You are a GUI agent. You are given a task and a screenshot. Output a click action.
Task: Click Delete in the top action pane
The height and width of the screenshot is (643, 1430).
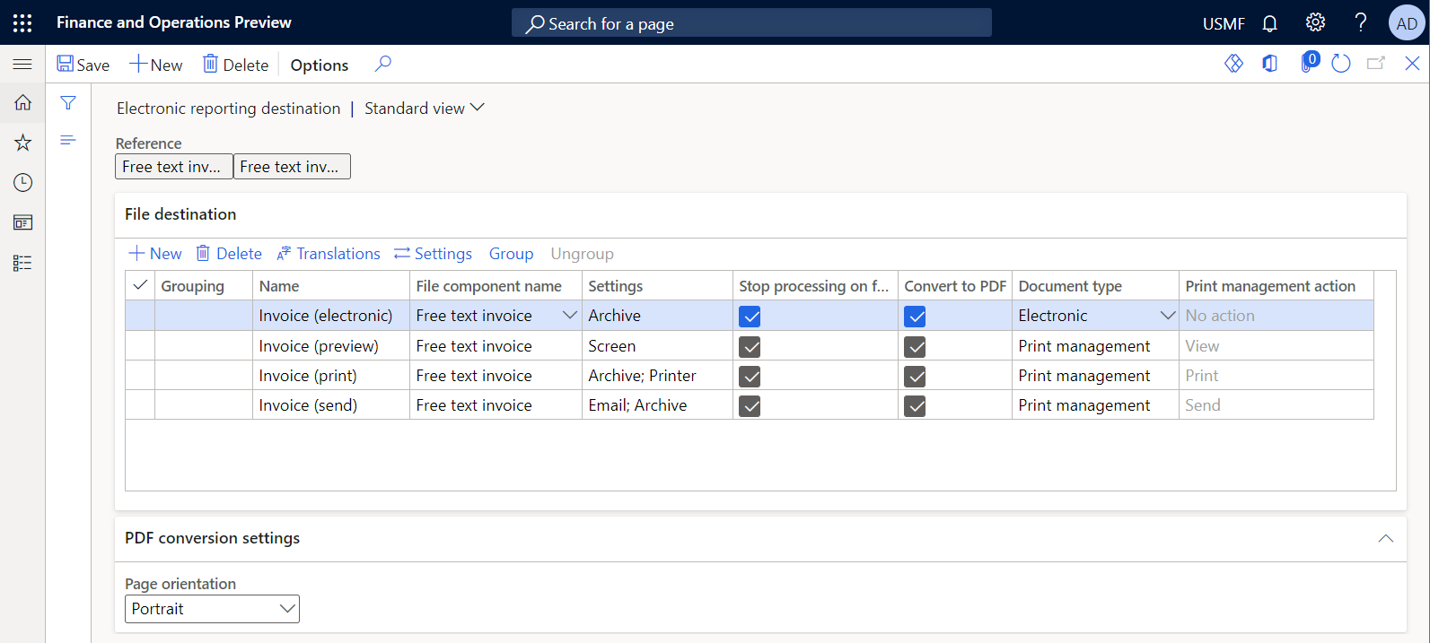point(235,65)
